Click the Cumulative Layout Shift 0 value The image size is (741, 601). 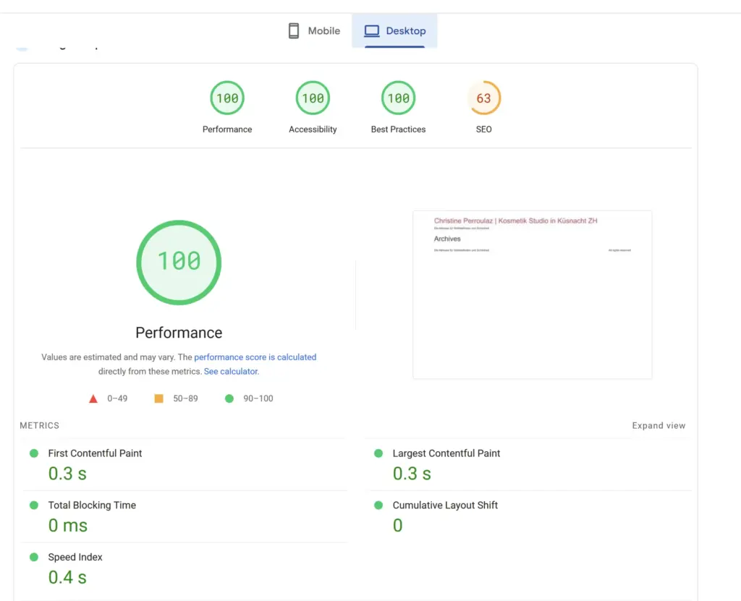[398, 525]
